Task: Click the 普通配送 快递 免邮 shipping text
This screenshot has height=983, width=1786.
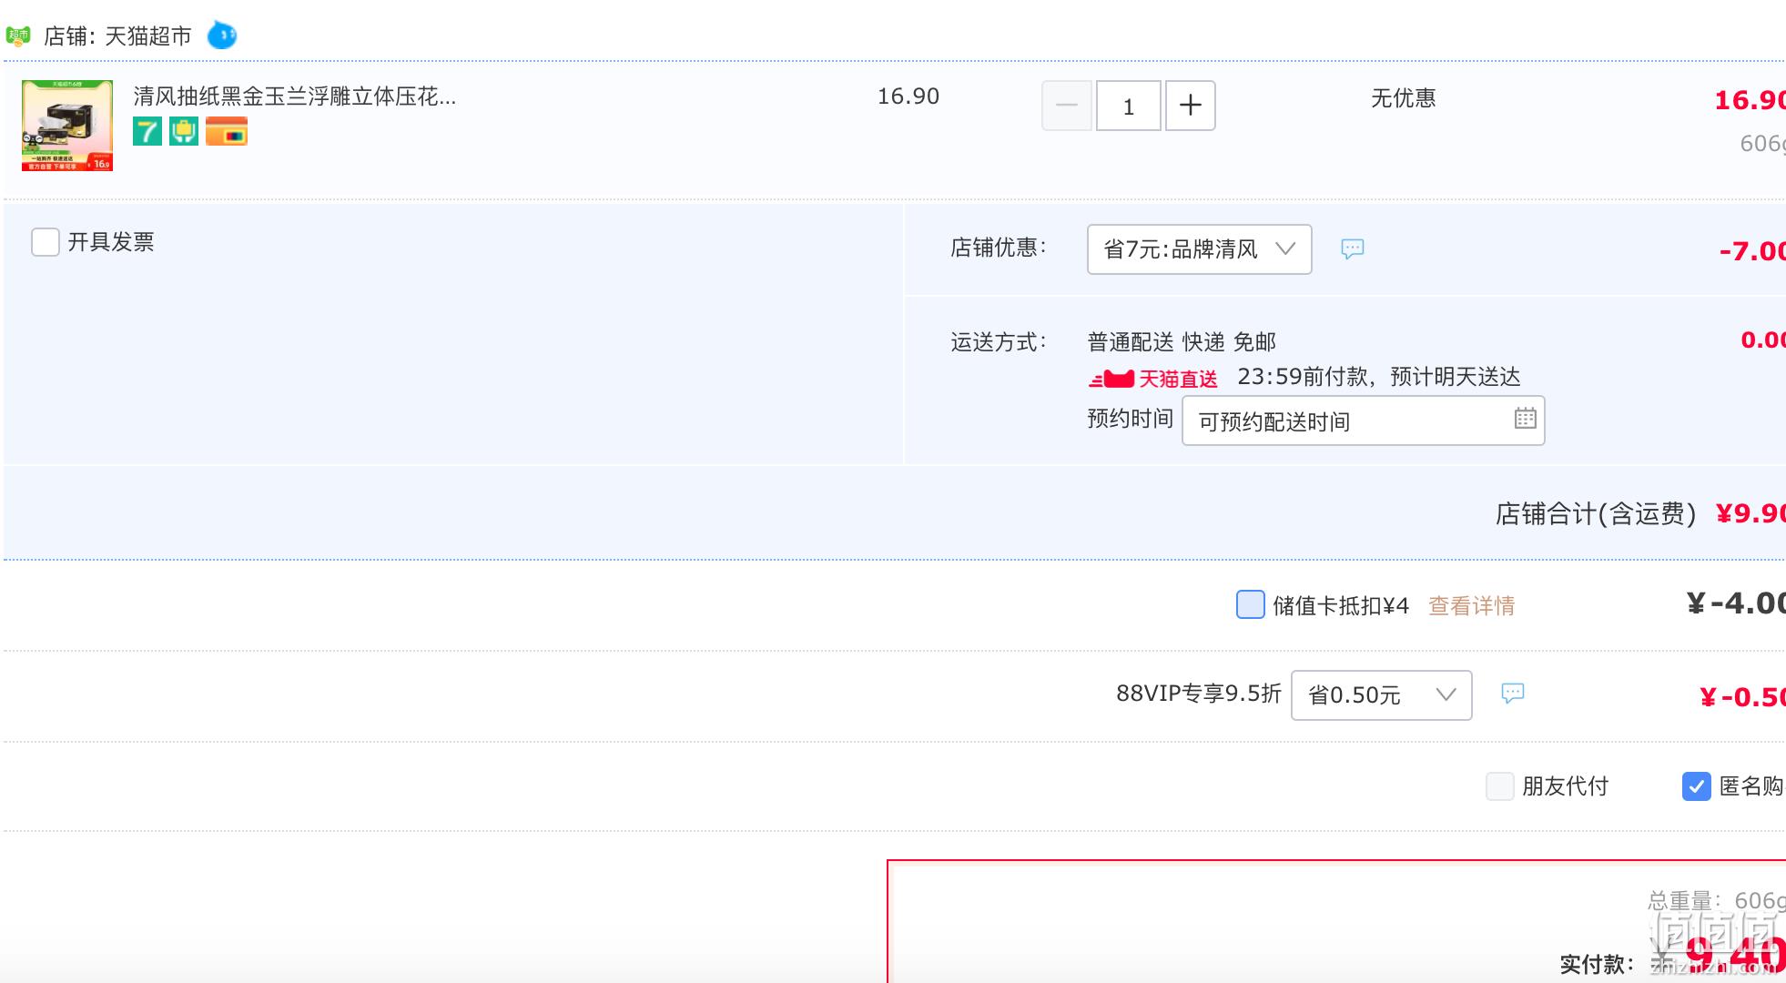Action: click(1182, 342)
